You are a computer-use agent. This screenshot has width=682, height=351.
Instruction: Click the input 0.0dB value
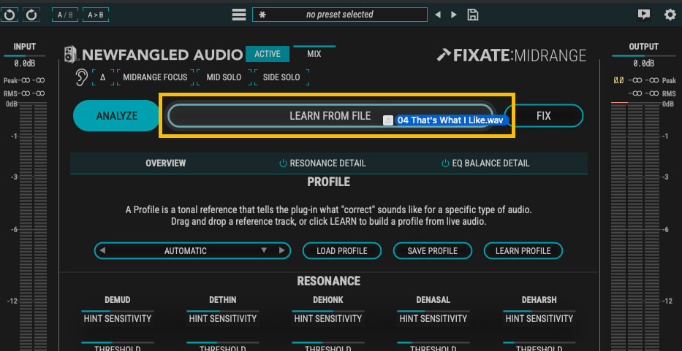(x=24, y=63)
